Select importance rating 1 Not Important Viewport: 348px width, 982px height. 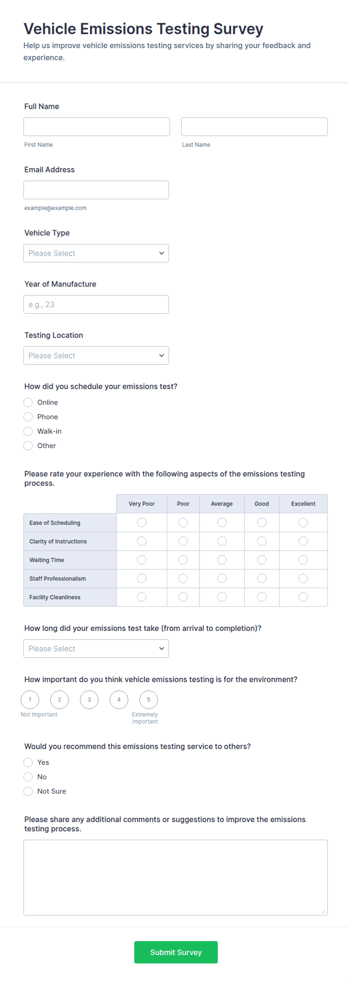(30, 700)
